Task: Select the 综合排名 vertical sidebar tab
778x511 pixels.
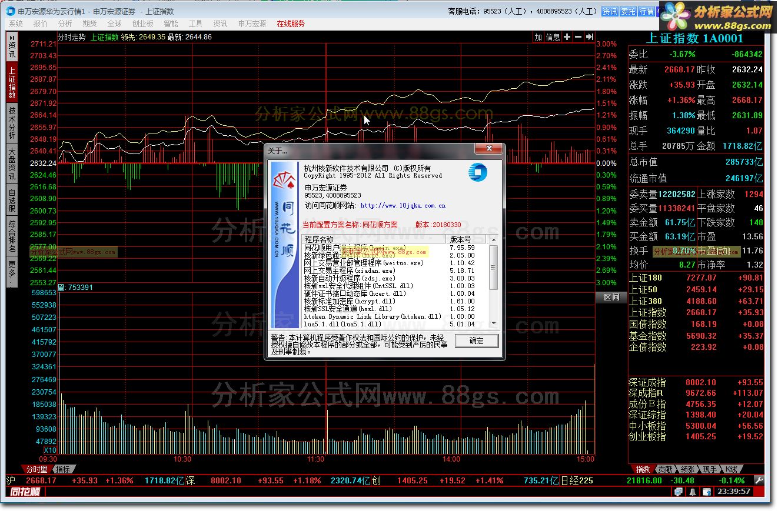Action: [x=12, y=236]
